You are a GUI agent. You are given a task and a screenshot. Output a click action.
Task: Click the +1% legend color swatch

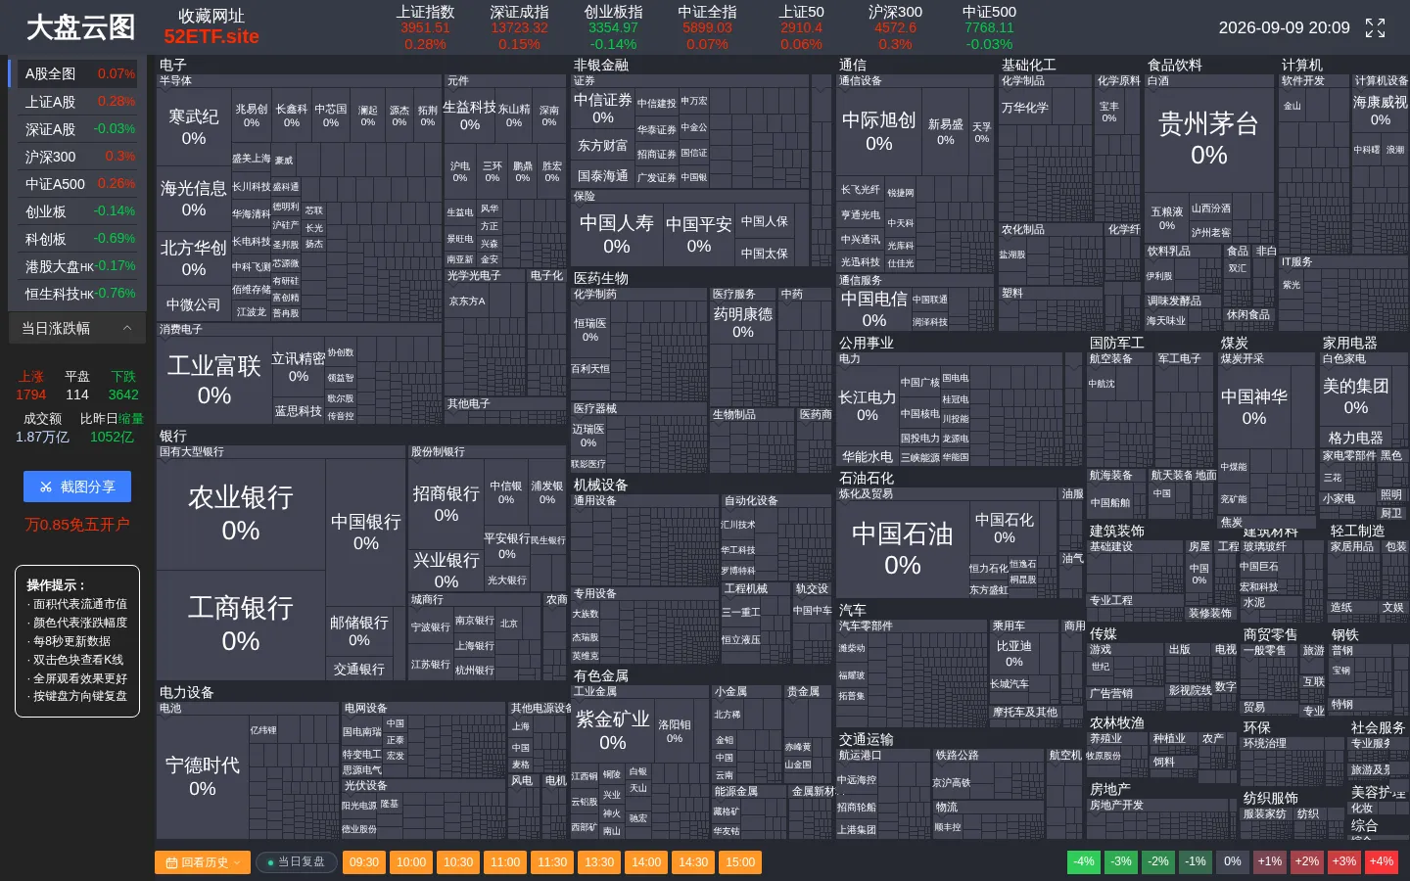[x=1270, y=862]
